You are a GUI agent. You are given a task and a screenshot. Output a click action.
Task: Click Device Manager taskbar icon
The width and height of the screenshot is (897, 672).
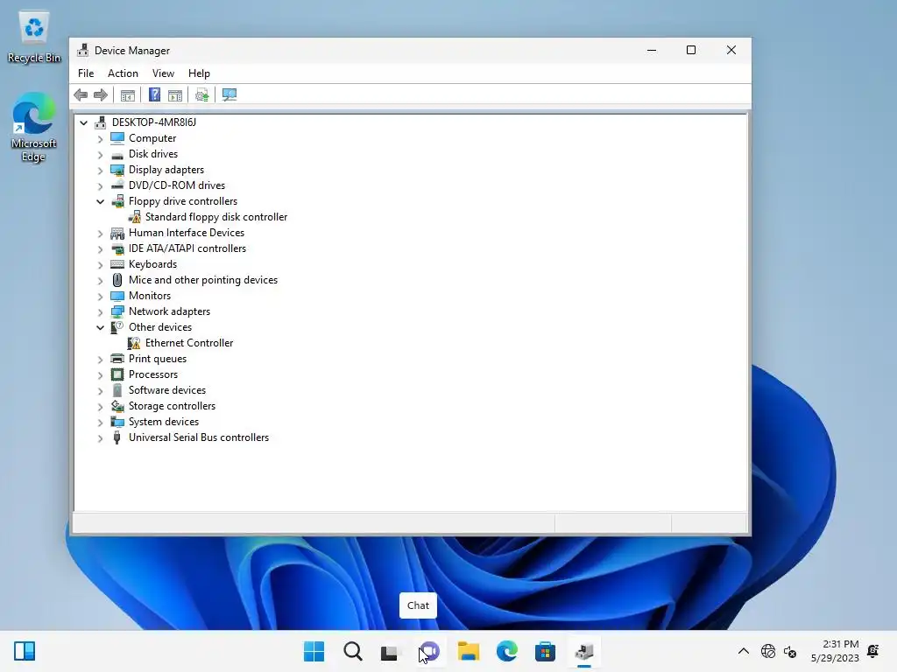click(x=584, y=651)
